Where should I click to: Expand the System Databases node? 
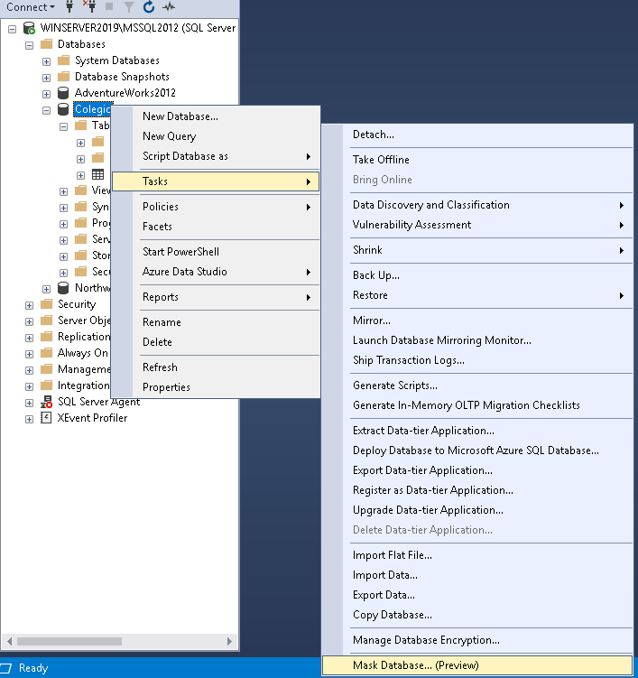tap(46, 61)
